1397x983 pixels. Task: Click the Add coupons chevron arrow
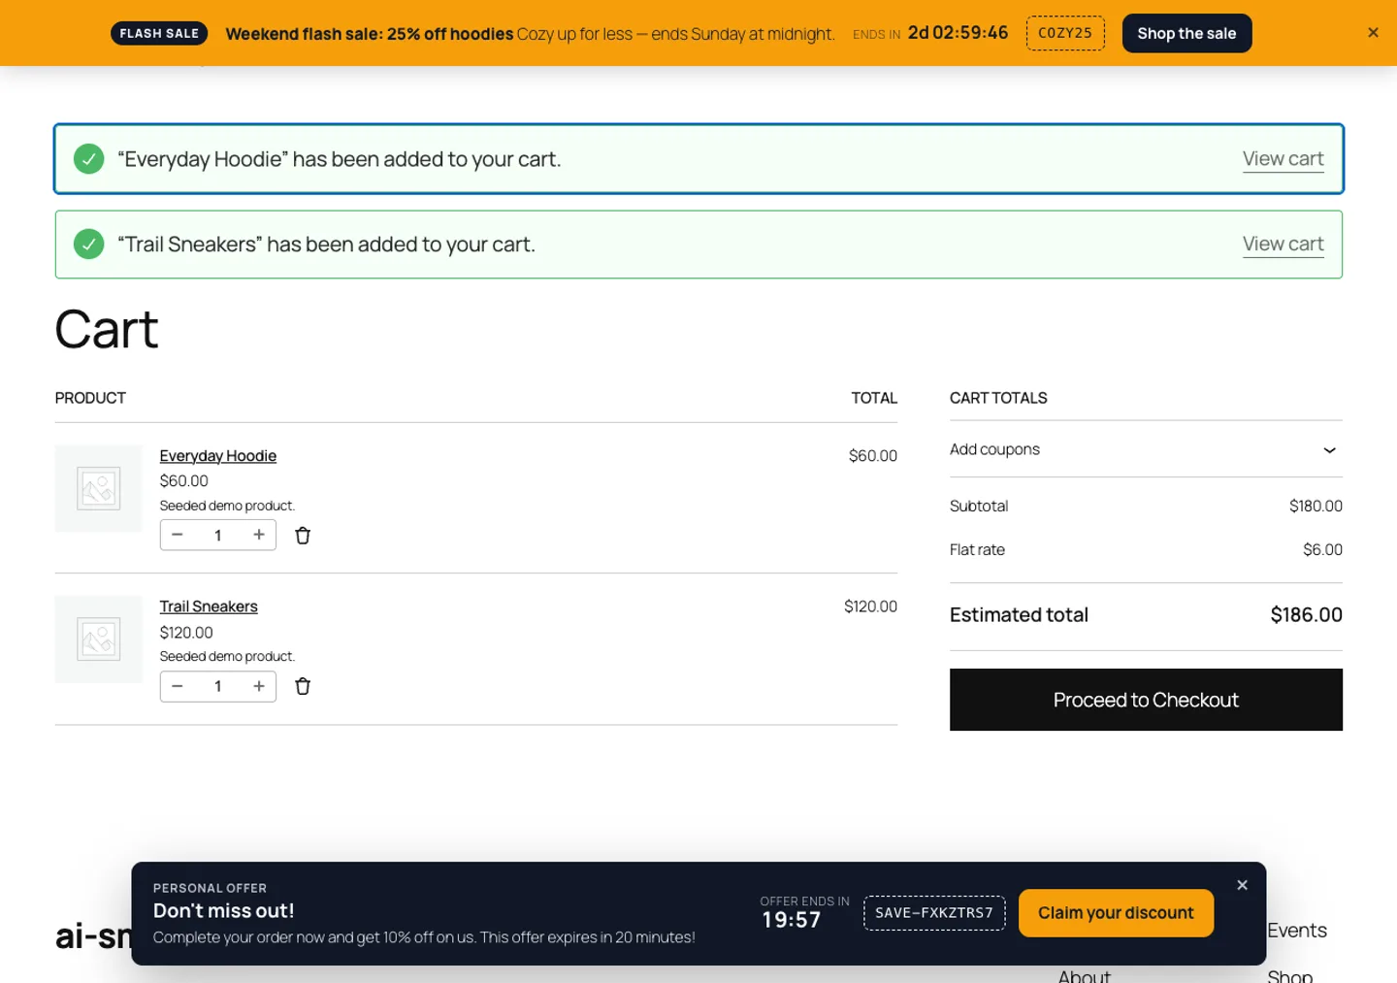[x=1329, y=450]
